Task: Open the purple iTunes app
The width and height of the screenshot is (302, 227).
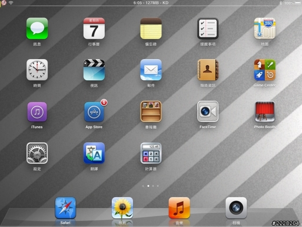Action: tap(37, 112)
